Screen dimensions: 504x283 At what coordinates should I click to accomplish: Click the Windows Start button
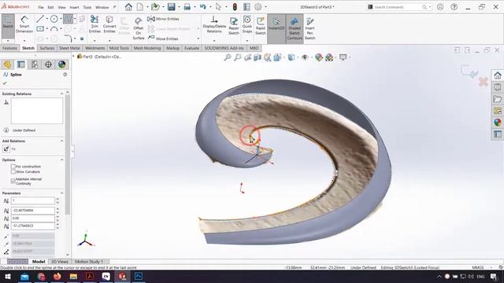(x=7, y=277)
